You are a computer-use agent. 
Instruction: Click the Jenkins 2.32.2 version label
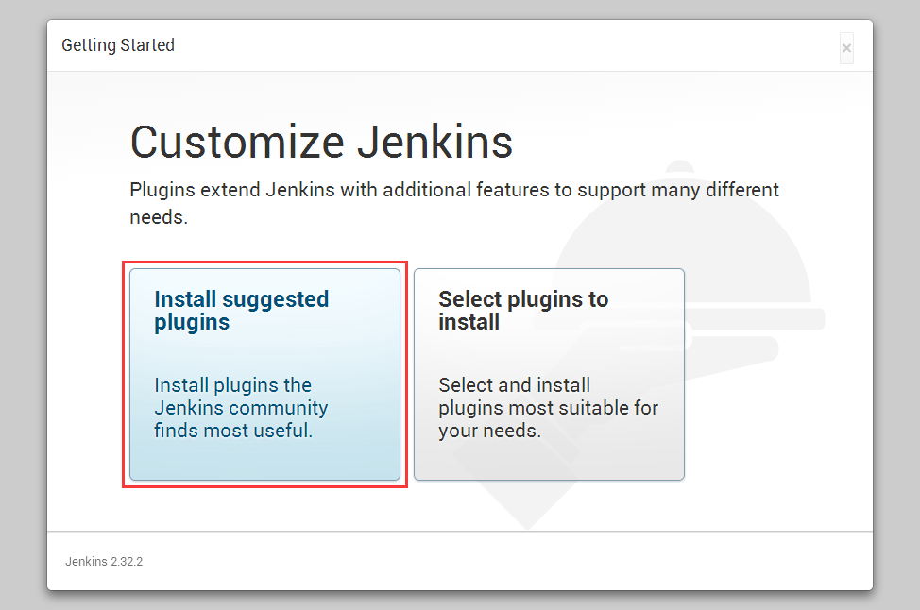click(104, 561)
